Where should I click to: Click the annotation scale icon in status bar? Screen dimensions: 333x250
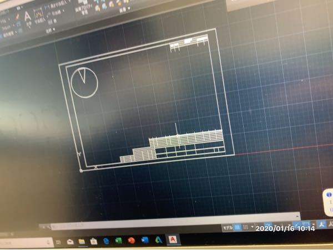(x=321, y=226)
